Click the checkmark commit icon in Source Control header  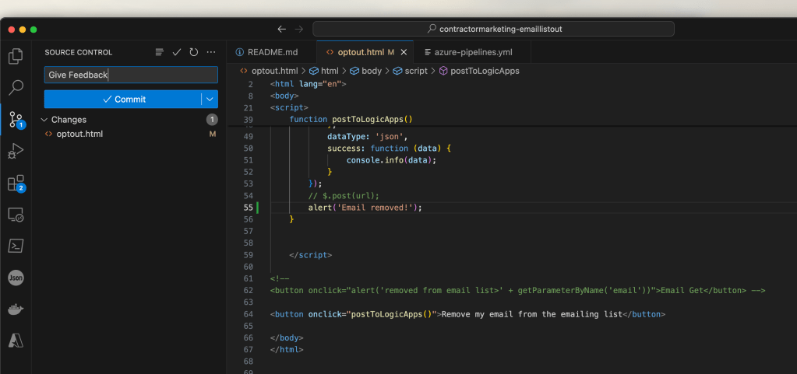177,52
